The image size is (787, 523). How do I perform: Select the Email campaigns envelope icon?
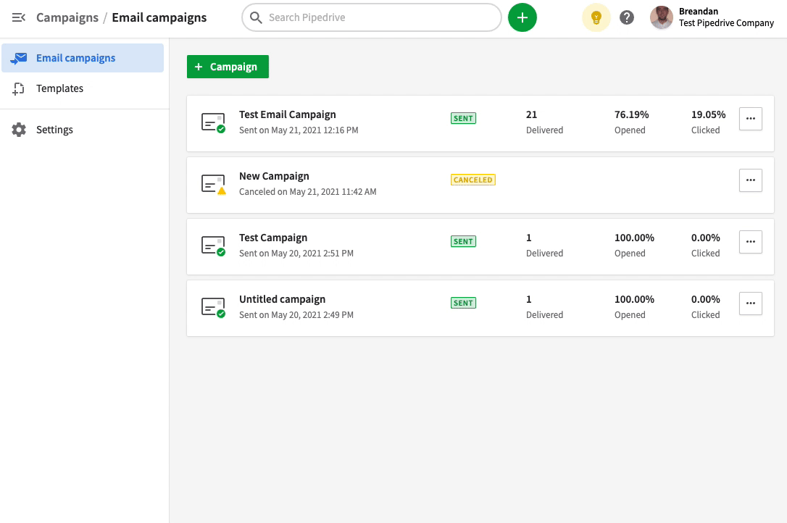[17, 57]
